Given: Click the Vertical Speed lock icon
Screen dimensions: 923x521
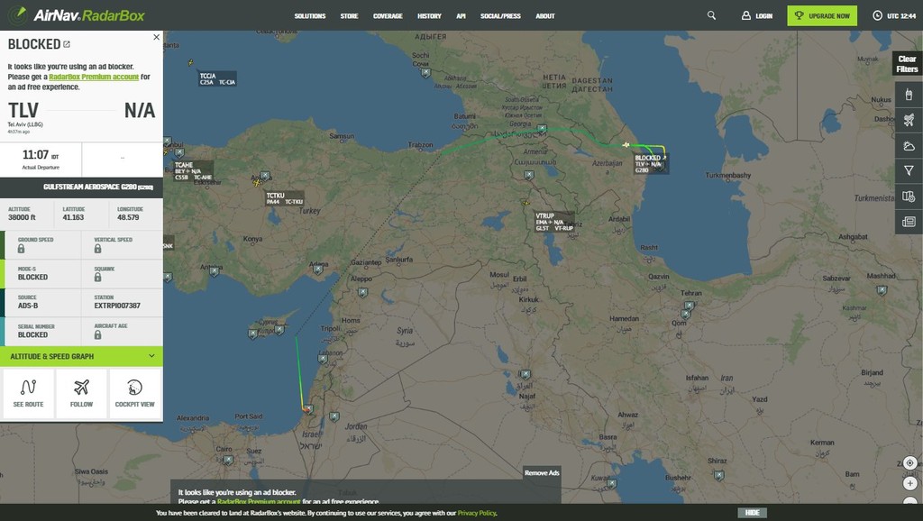Looking at the screenshot, I should (x=97, y=249).
